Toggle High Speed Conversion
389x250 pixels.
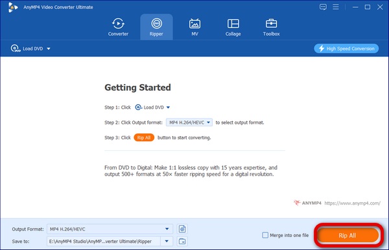click(x=346, y=49)
